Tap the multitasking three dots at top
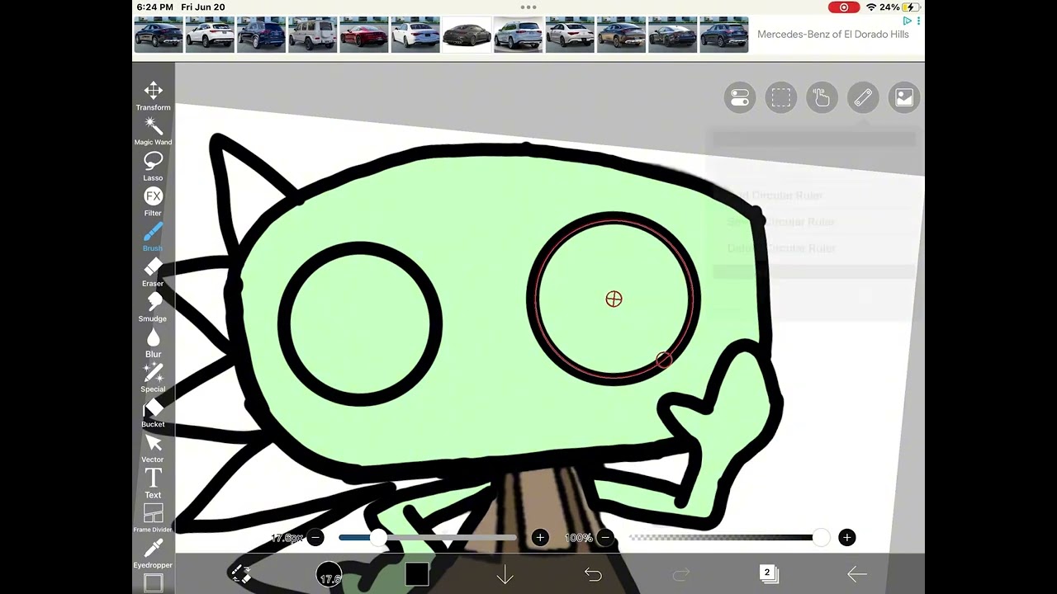Image resolution: width=1057 pixels, height=594 pixels. [528, 7]
